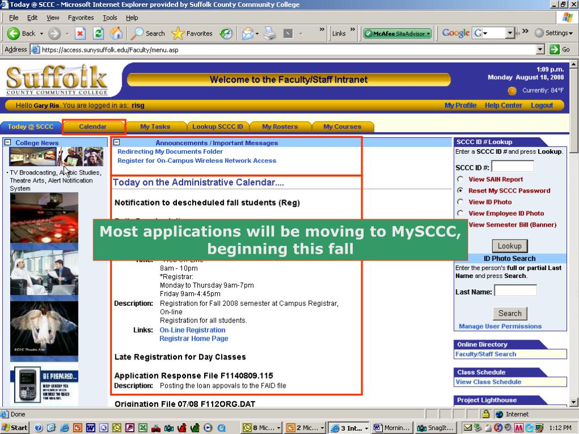Click the McAfee red M tray icon
579x434 pixels.
[x=518, y=428]
